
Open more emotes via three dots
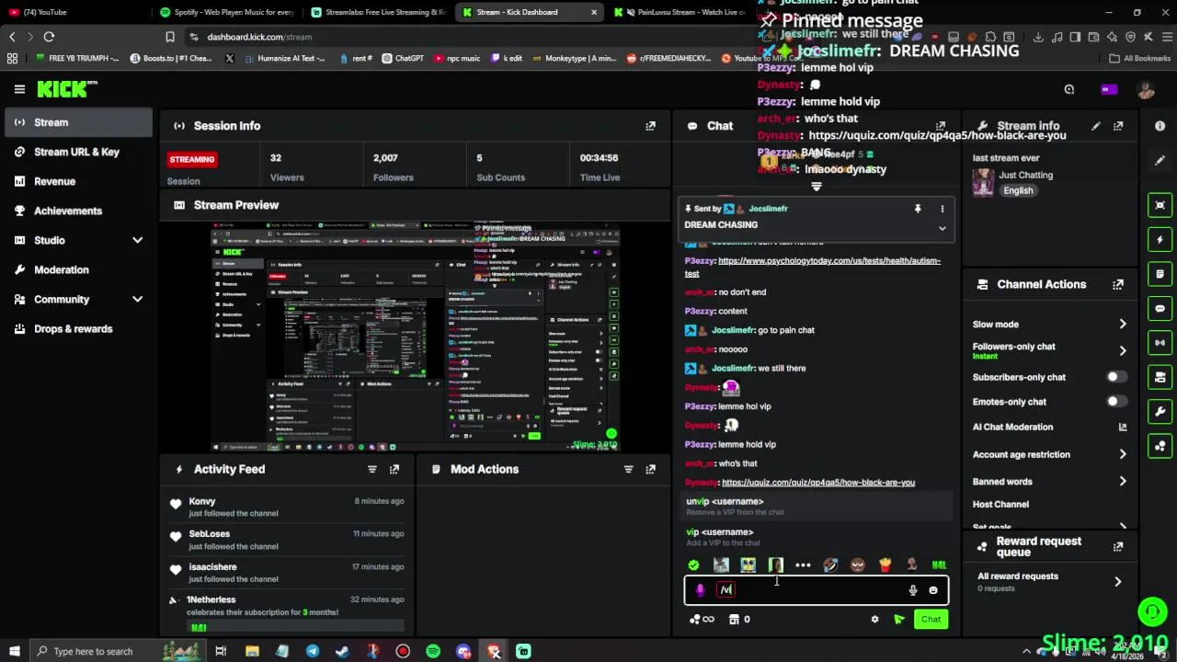803,565
